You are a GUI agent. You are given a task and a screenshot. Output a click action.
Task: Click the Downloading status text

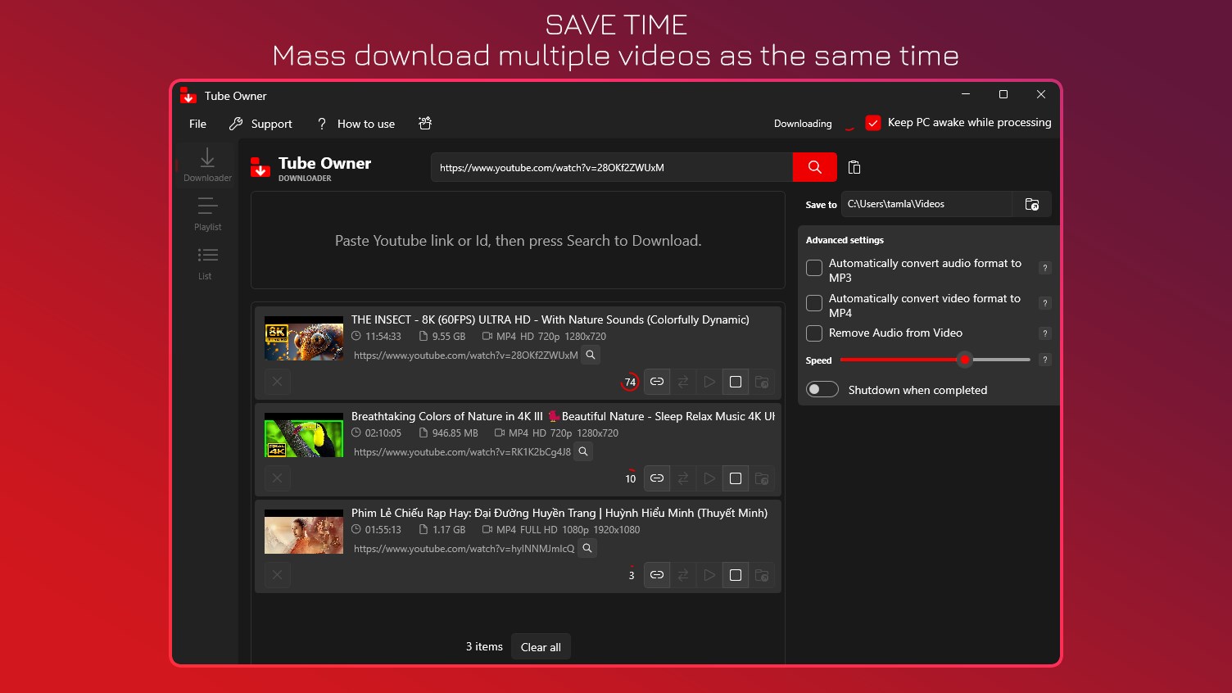[803, 124]
